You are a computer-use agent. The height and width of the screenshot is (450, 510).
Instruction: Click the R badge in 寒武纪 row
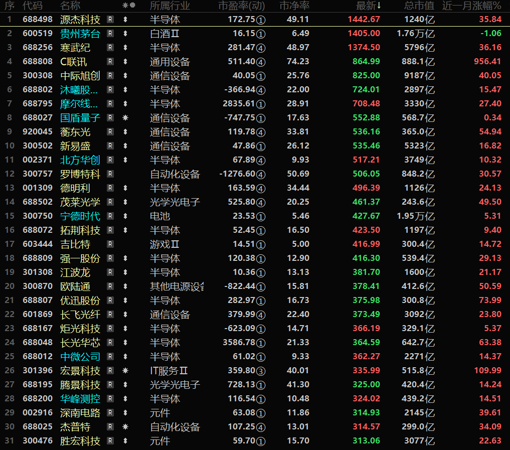pos(110,48)
